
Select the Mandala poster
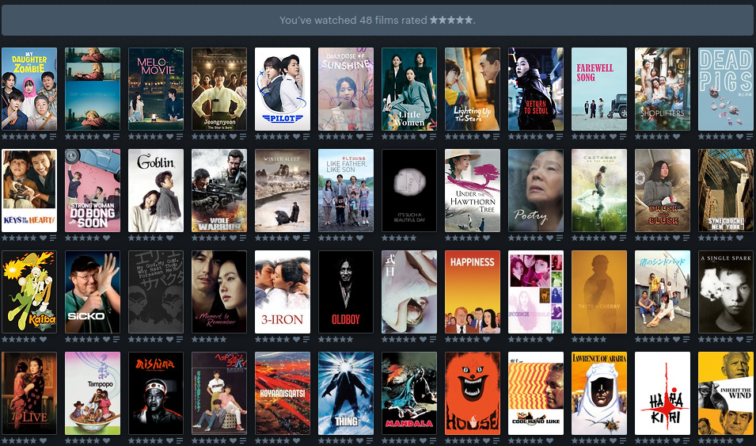tap(409, 393)
